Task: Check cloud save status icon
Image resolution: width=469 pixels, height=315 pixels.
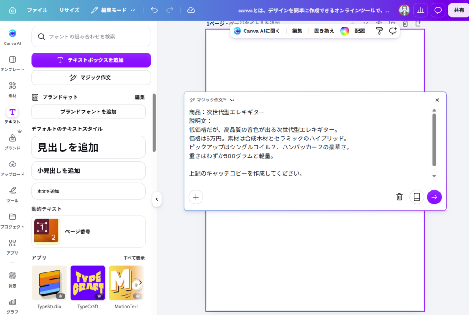Action: point(191,10)
